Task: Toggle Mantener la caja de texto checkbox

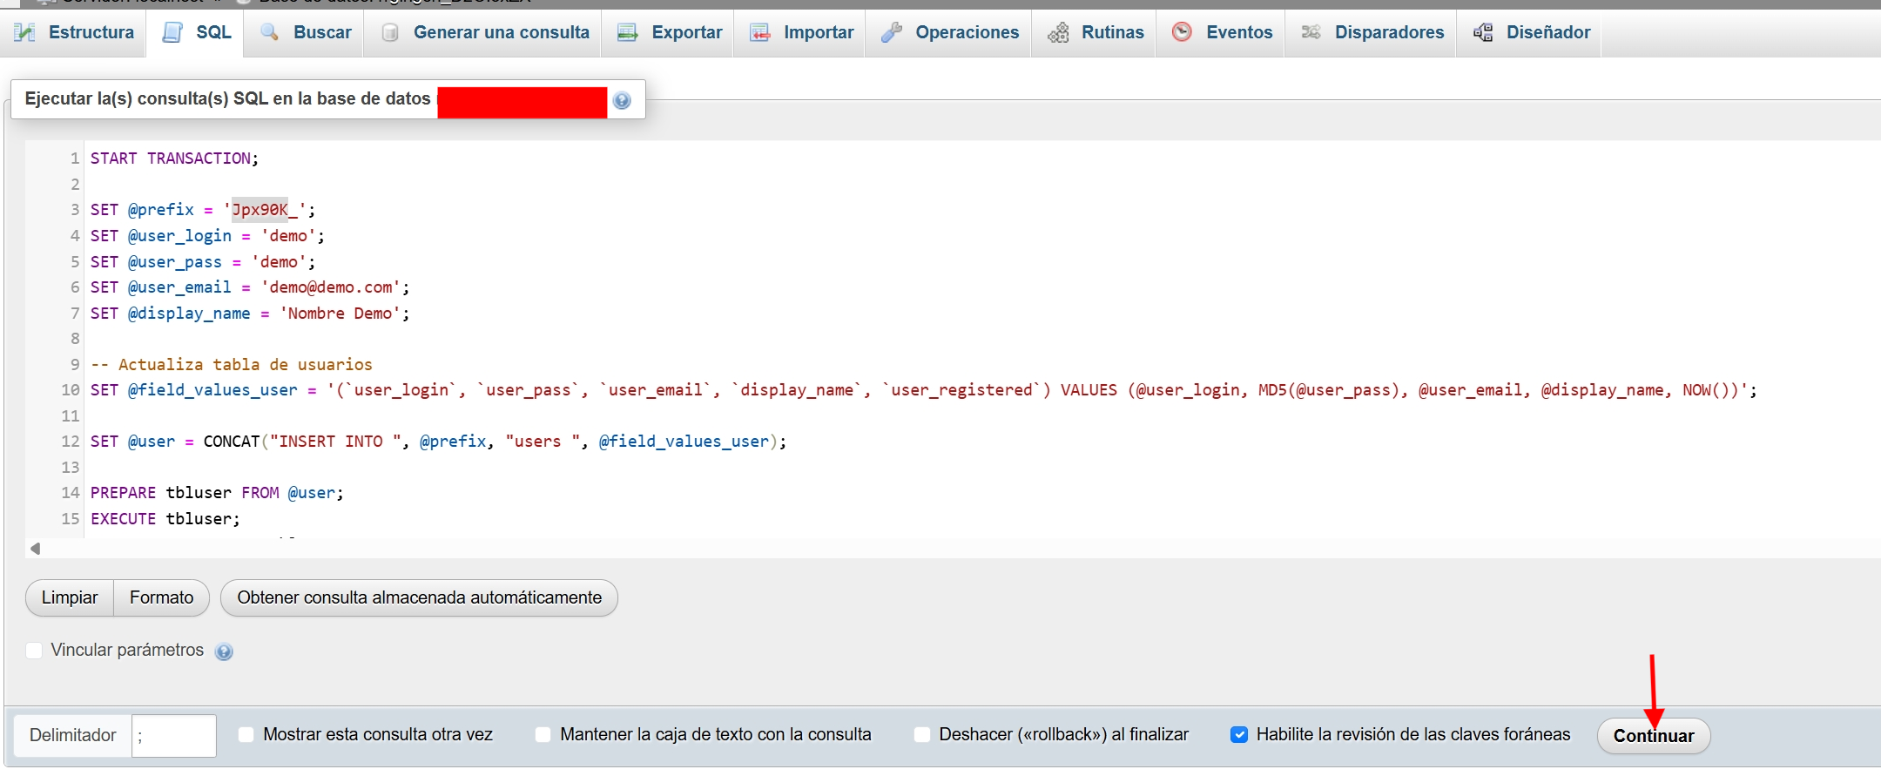Action: (x=543, y=735)
